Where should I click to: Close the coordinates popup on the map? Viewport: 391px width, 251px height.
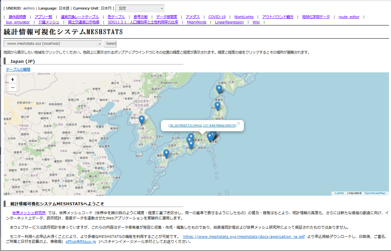tap(239, 123)
